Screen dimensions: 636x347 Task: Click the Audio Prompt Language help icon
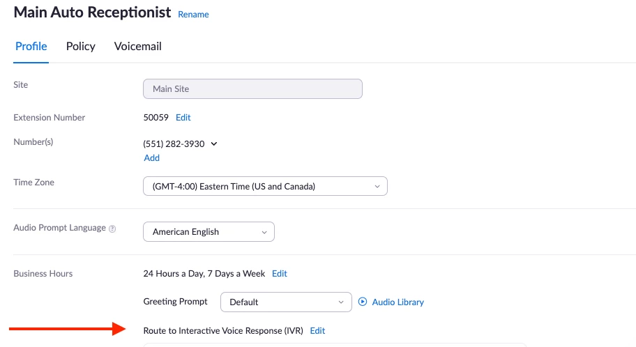[112, 229]
